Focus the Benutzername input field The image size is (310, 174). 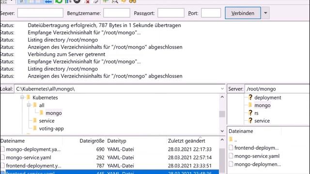117,13
